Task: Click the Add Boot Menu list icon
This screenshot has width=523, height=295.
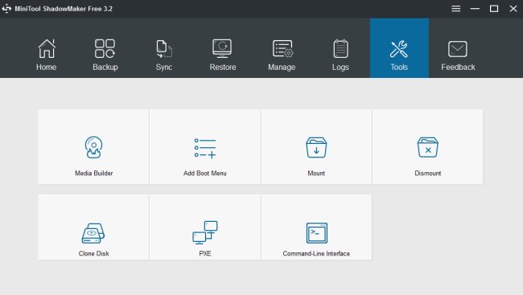Action: coord(205,148)
